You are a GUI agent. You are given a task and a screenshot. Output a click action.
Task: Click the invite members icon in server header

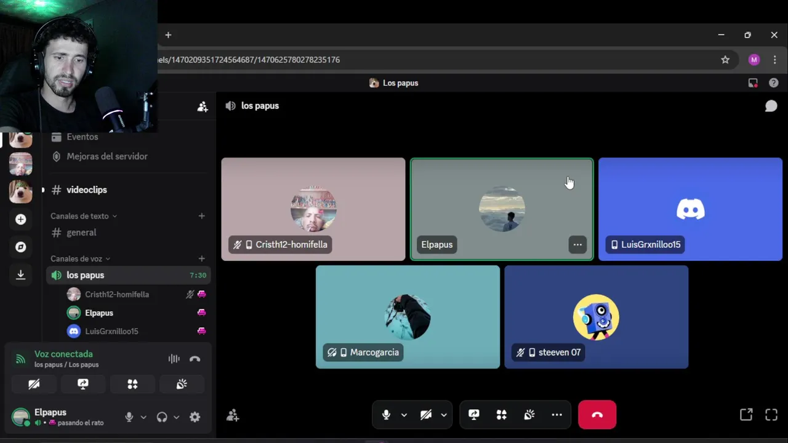[203, 106]
